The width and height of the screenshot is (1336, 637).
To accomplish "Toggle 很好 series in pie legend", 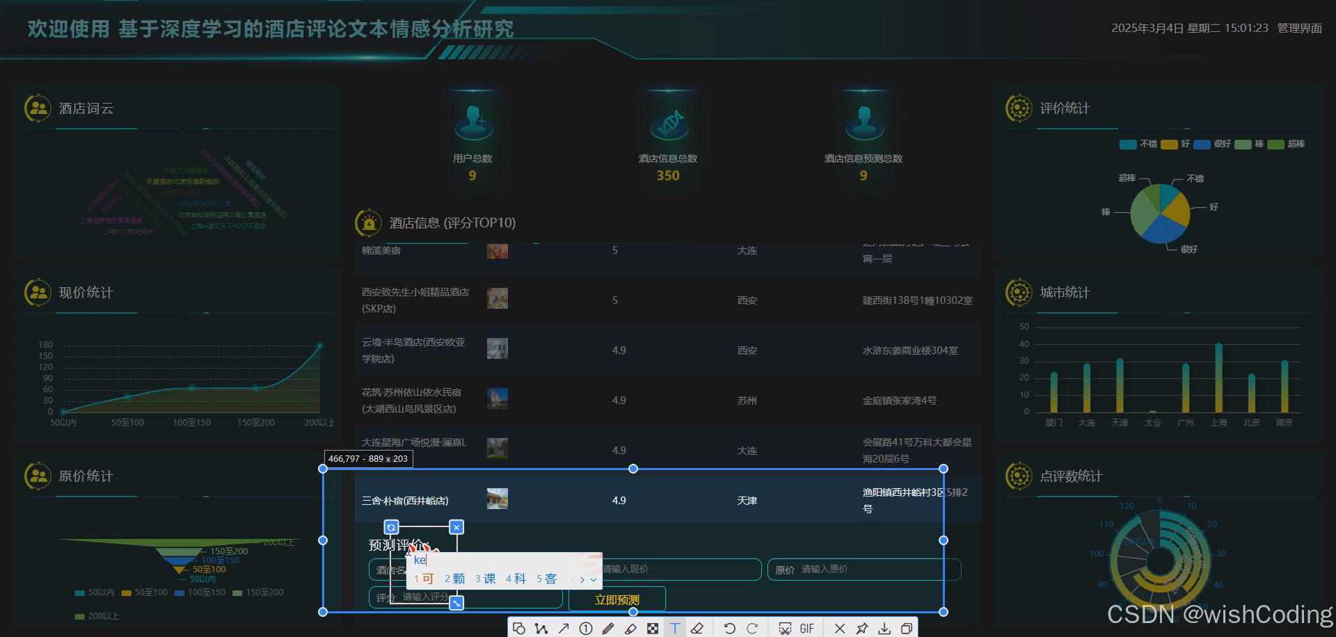I will tap(1212, 144).
